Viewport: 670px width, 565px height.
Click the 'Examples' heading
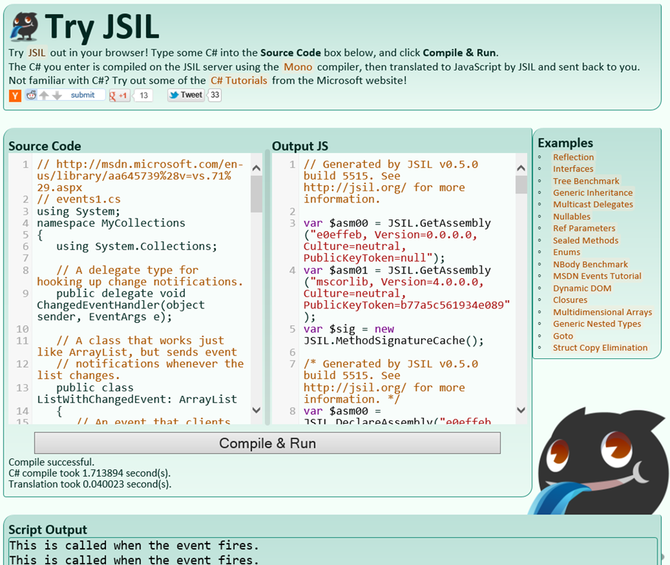565,143
